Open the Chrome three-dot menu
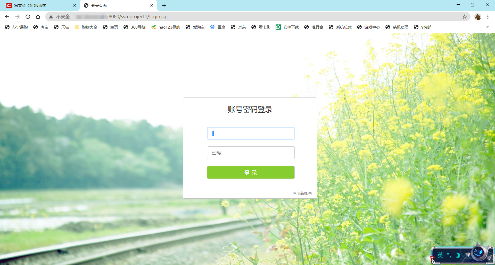Image resolution: width=495 pixels, height=265 pixels. (488, 16)
